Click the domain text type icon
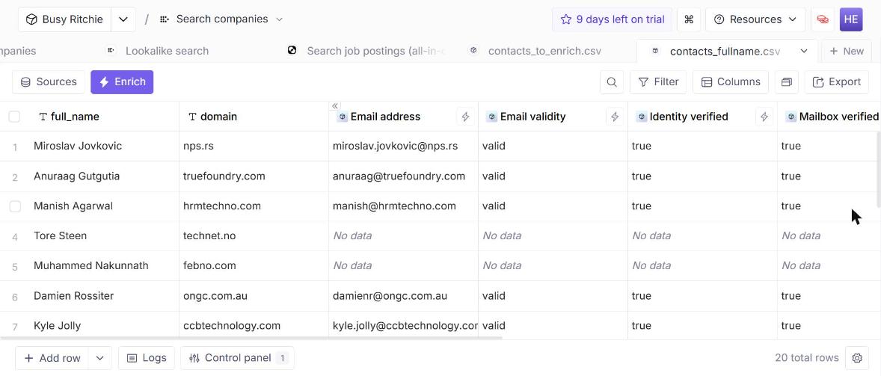The width and height of the screenshot is (881, 376). (x=192, y=117)
